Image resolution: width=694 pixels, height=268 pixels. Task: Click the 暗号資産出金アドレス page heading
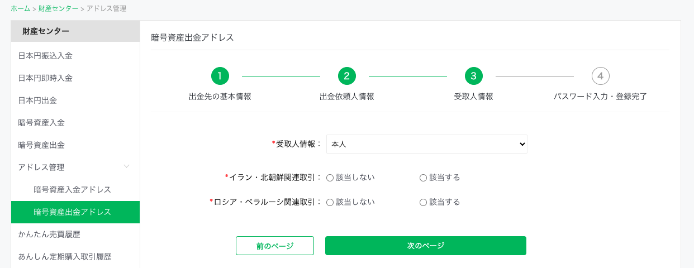pyautogui.click(x=192, y=38)
